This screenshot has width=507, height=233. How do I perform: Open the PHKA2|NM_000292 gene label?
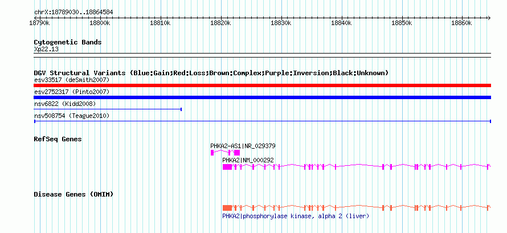click(248, 160)
